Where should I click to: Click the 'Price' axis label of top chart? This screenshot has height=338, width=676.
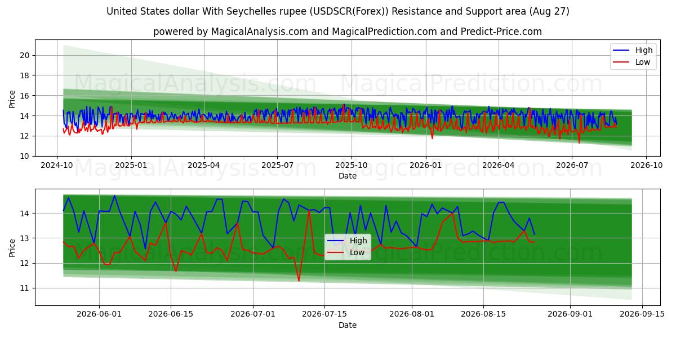click(12, 98)
